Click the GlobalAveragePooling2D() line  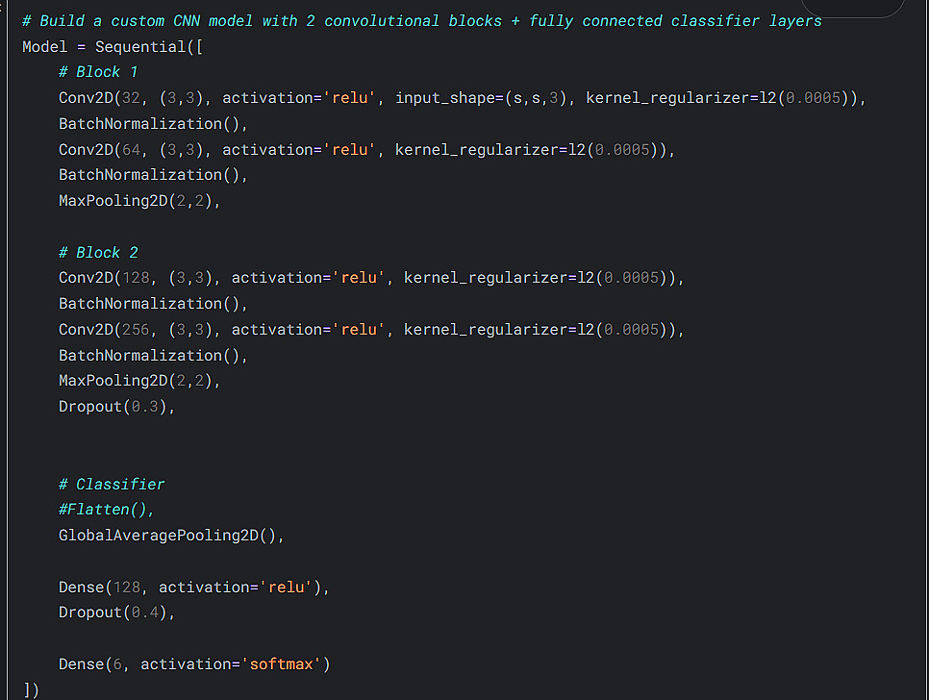pos(171,536)
